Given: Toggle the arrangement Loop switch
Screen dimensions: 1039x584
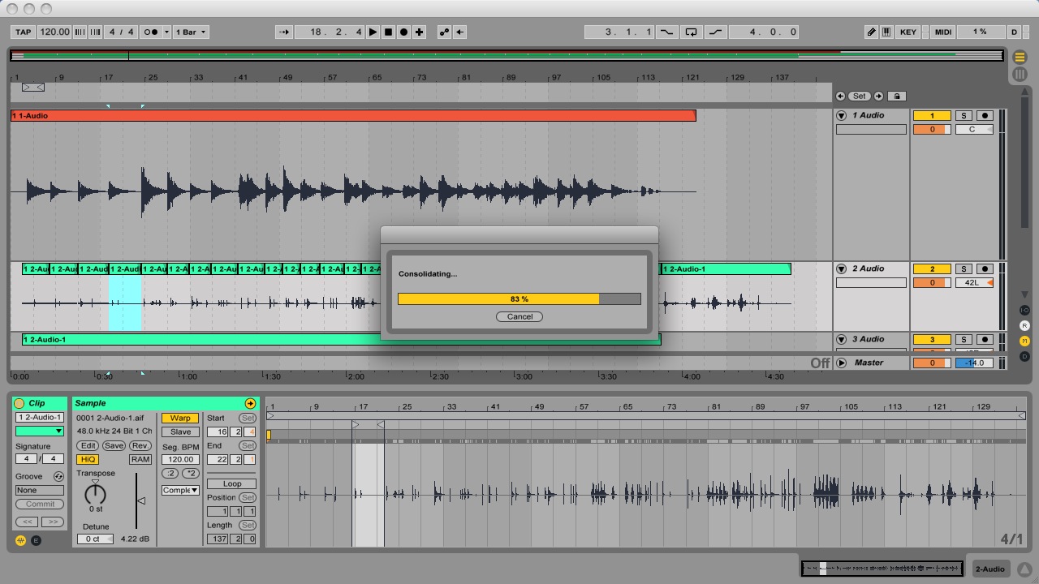Looking at the screenshot, I should (691, 32).
